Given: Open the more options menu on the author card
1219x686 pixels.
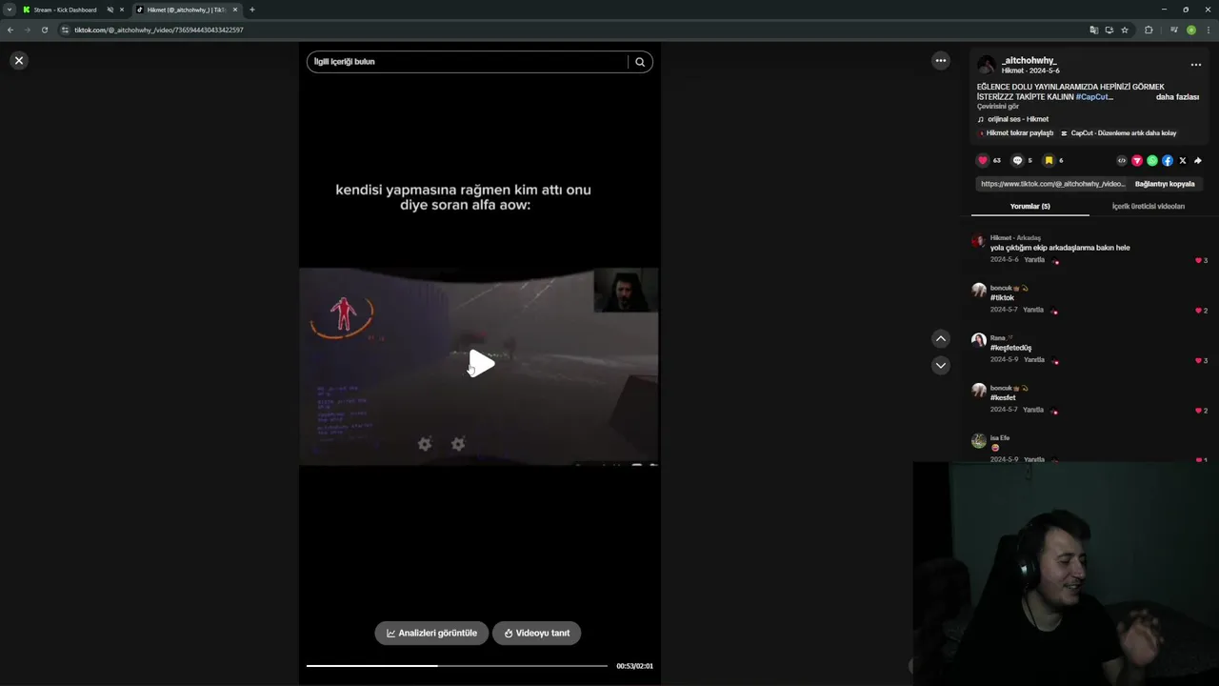Looking at the screenshot, I should coord(1196,65).
